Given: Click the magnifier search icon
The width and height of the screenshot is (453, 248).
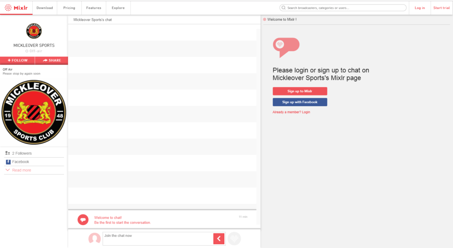Looking at the screenshot, I should [284, 8].
